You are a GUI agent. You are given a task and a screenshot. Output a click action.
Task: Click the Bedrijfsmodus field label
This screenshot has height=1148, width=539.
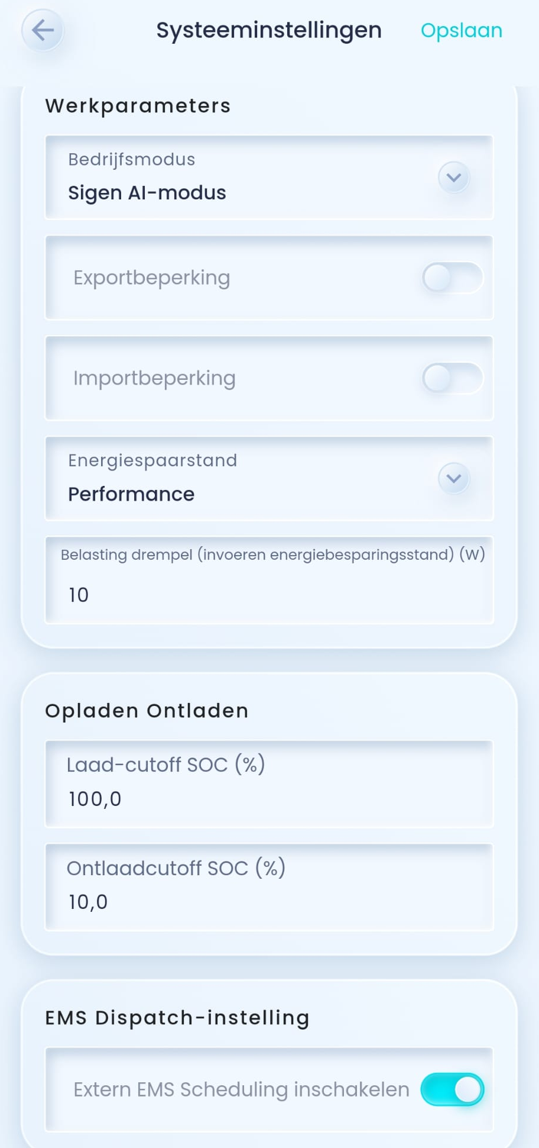pyautogui.click(x=131, y=159)
